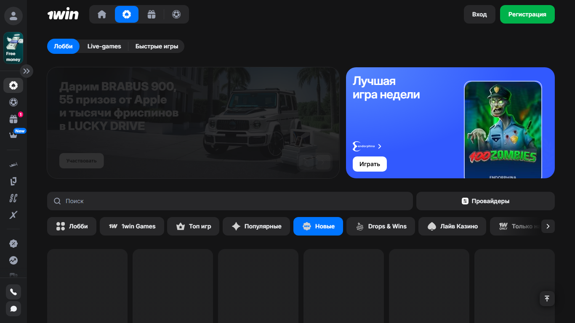Open the X game icon in sidebar

13,215
